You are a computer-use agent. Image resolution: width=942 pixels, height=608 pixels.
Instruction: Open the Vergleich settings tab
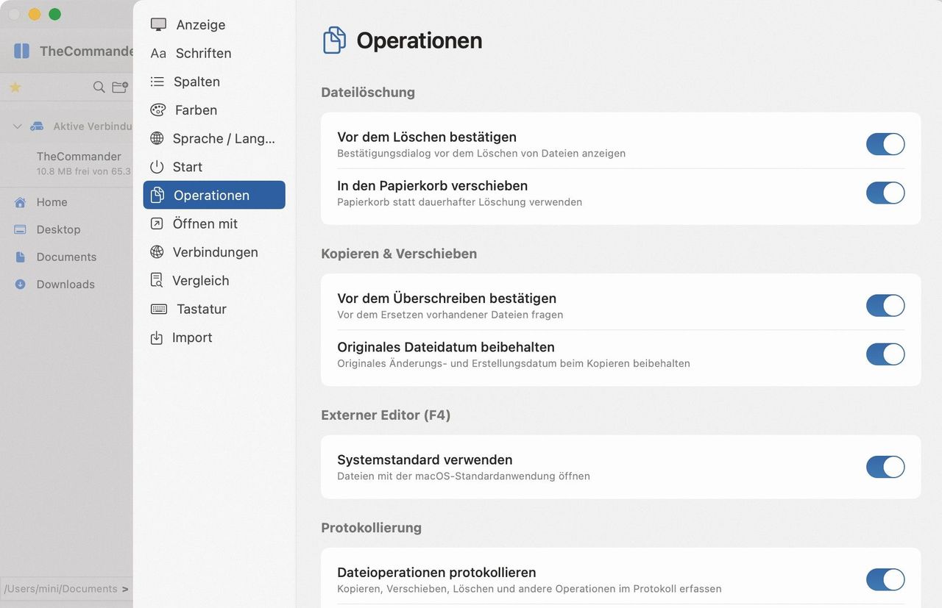[x=214, y=280]
